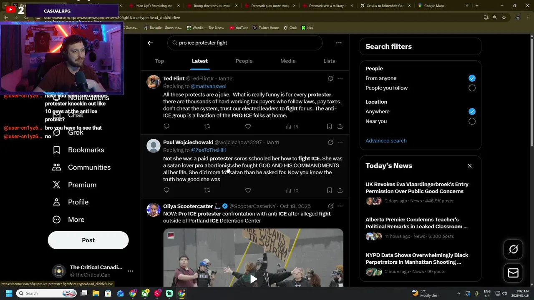Click the search box with query text

[245, 42]
